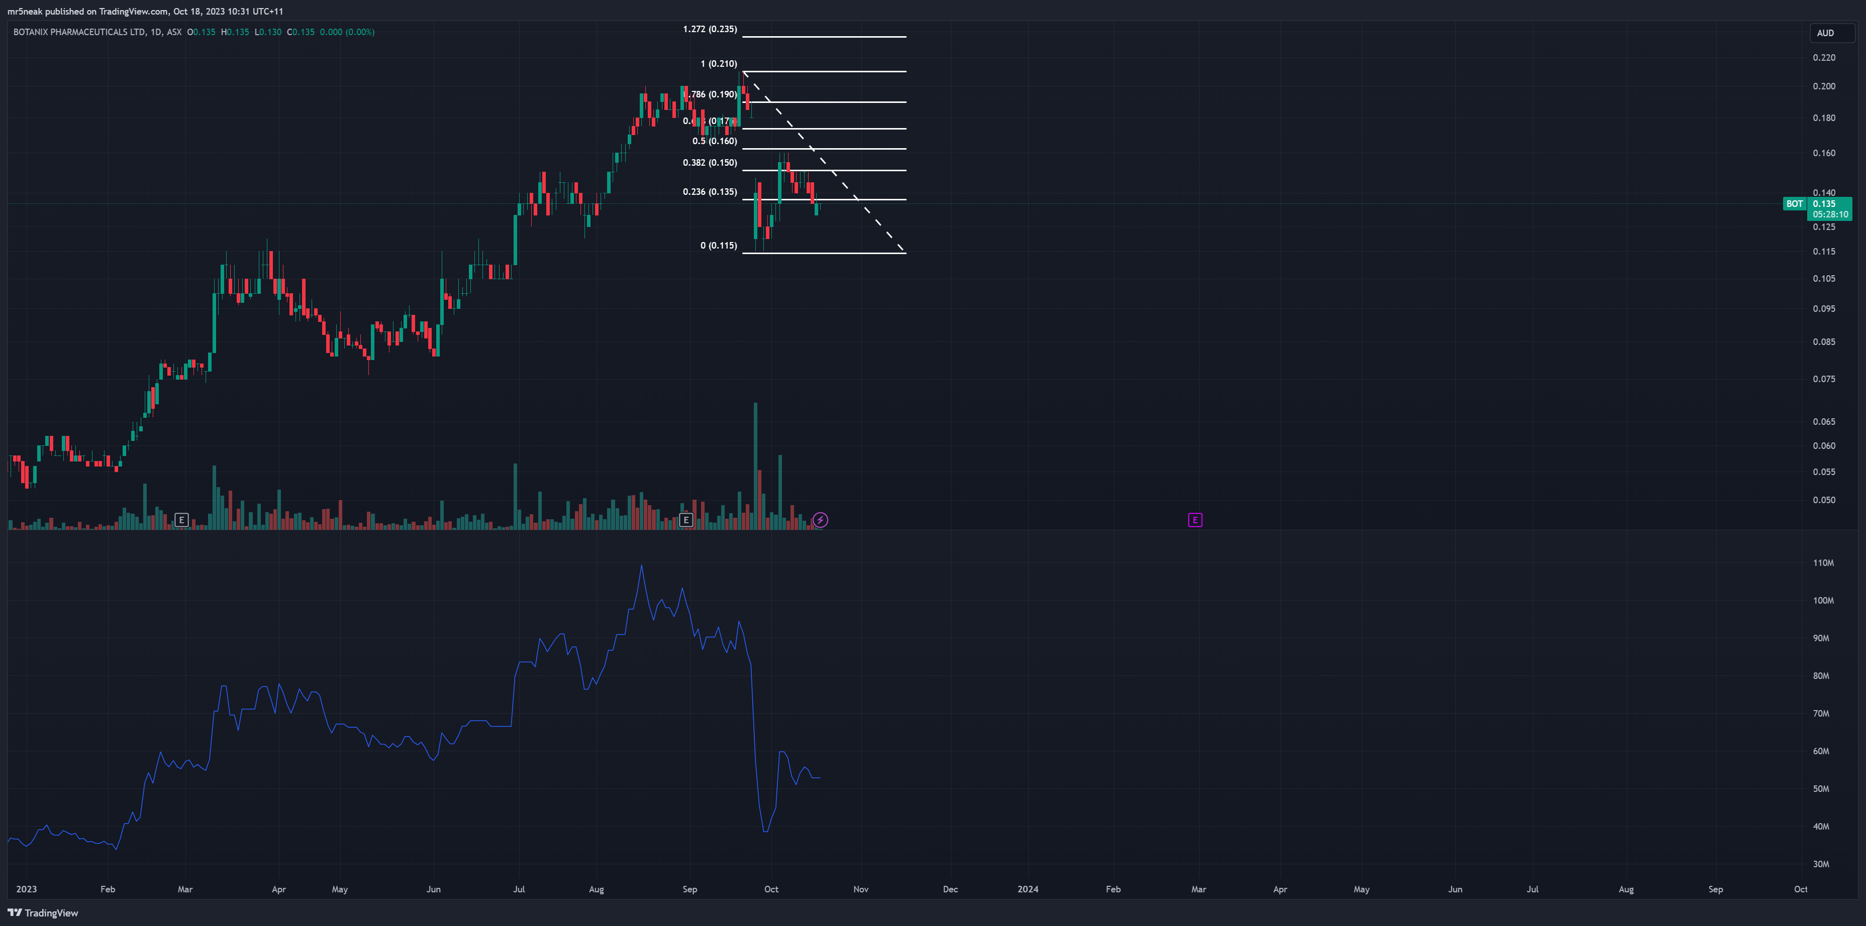Click the TradingView logo in the footer

point(43,912)
